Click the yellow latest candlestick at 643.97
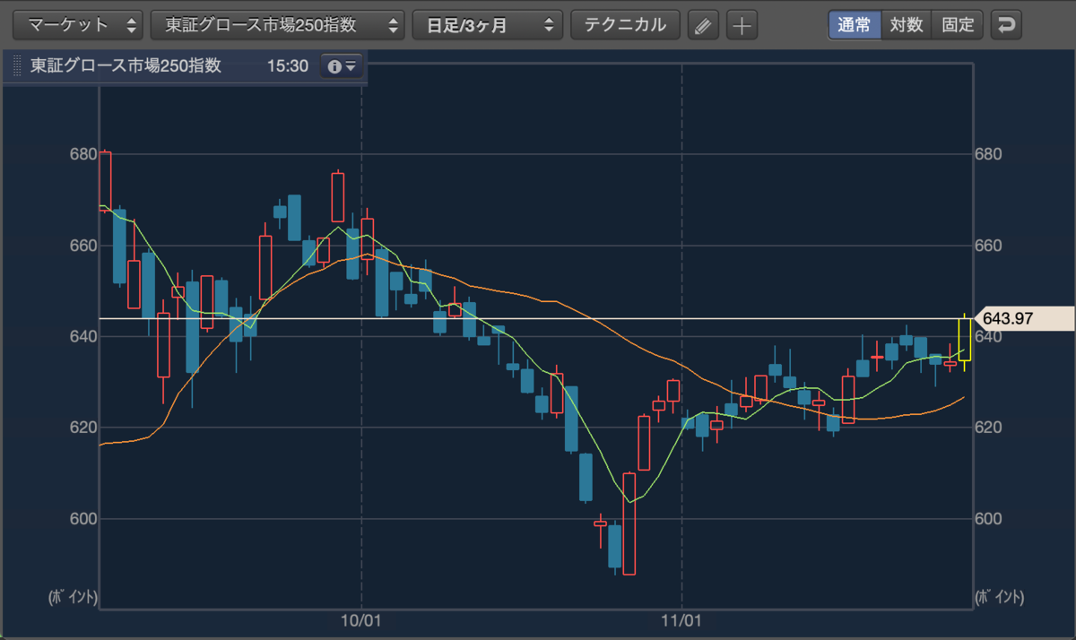The image size is (1076, 640). click(x=965, y=340)
